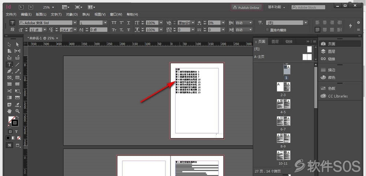Viewport: 366px width, 176px height.
Task: Select the Horizontal Grid tool
Action: [10, 84]
